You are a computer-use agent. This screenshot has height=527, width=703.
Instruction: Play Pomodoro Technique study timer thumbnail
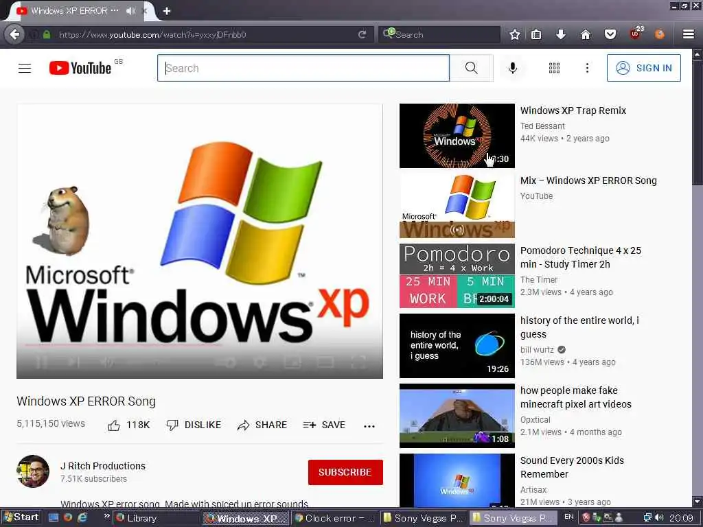click(457, 276)
